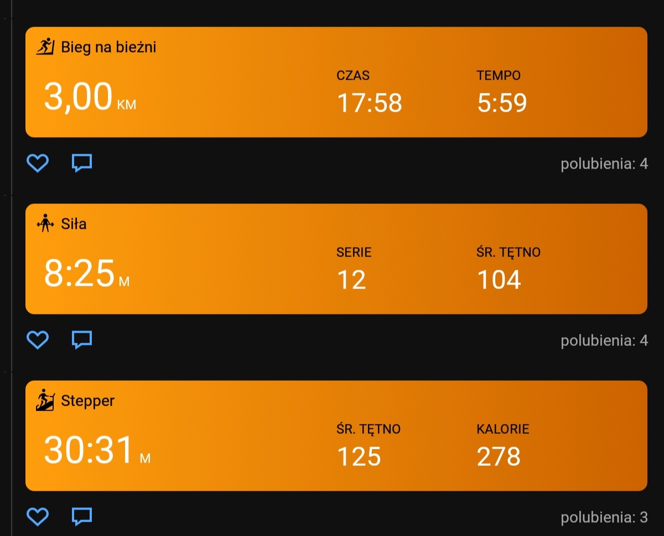Like the Stepper activity with heart
Screen dimensions: 664x536
(38, 517)
